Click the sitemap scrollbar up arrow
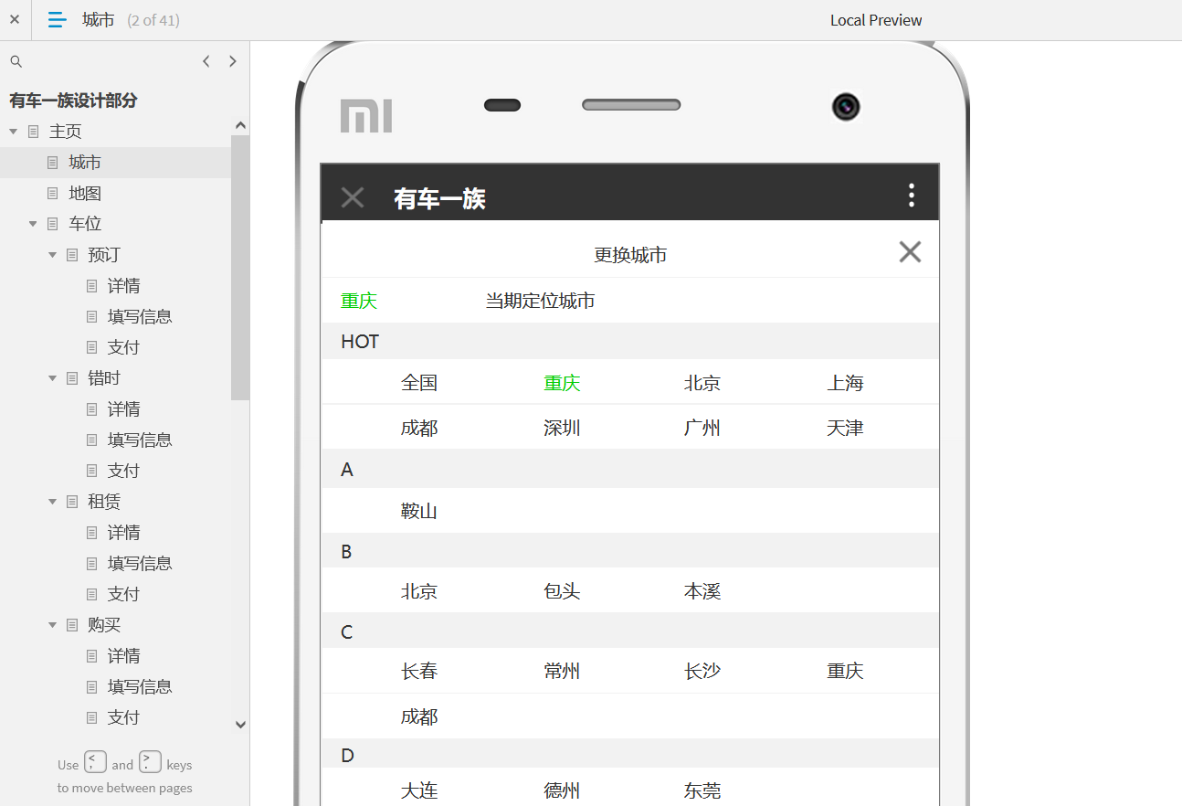 click(x=240, y=126)
